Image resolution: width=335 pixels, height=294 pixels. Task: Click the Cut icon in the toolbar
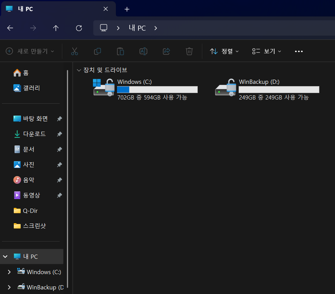pos(74,51)
